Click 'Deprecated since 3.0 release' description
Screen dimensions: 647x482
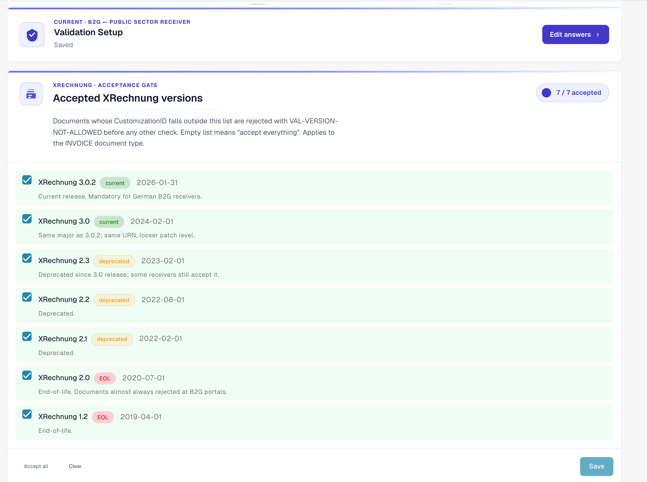(129, 274)
